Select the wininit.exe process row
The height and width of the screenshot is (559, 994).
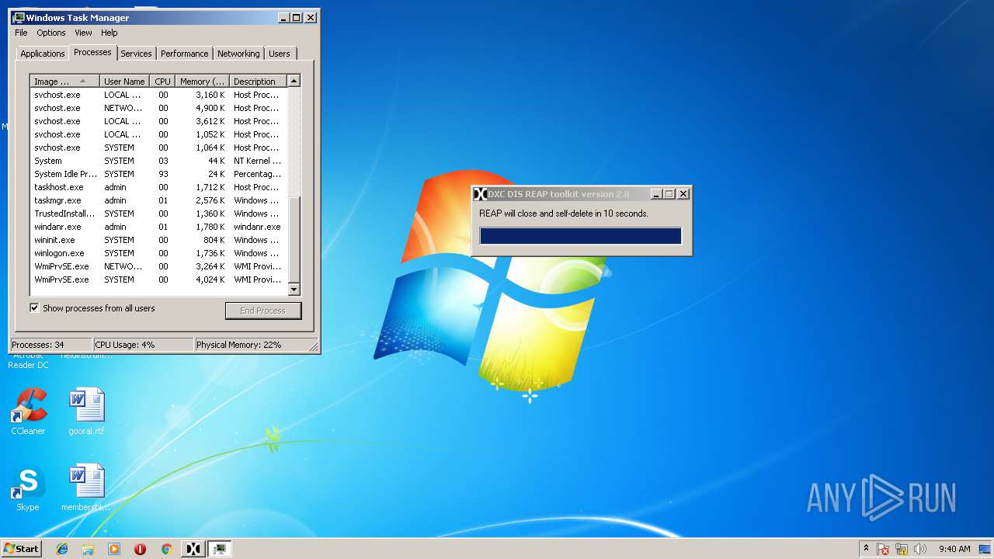[158, 240]
